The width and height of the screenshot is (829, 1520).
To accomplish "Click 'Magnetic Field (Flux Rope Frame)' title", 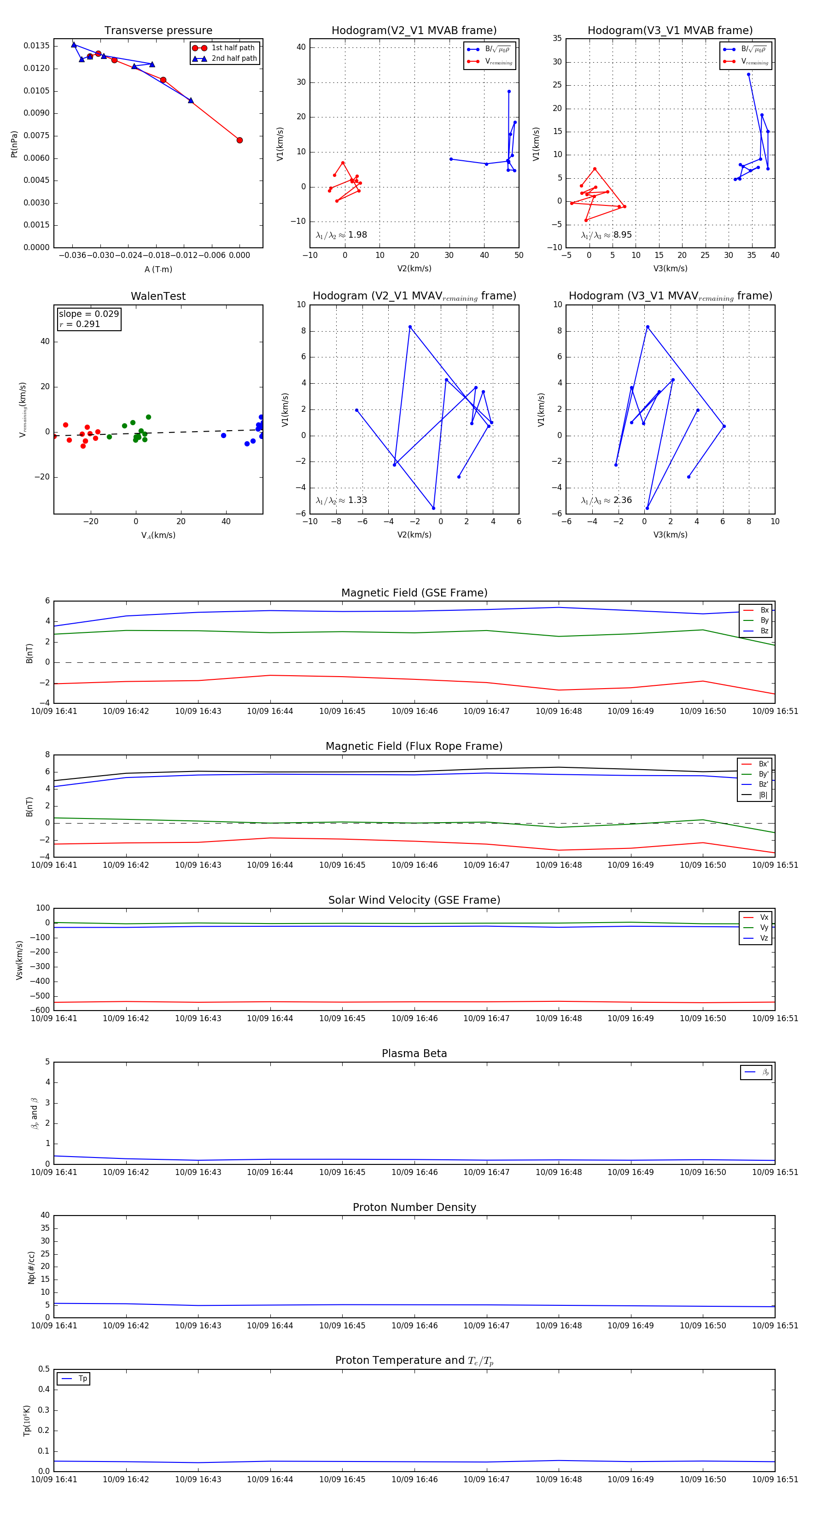I will [414, 747].
